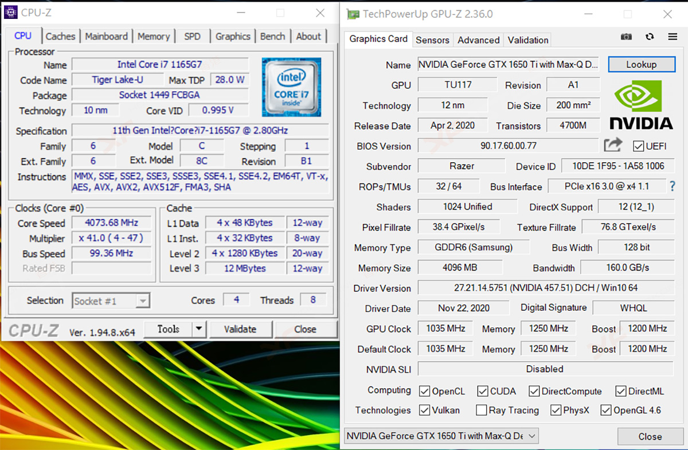Click the NVIDIA logo in GPU-Z
688x450 pixels.
641,104
